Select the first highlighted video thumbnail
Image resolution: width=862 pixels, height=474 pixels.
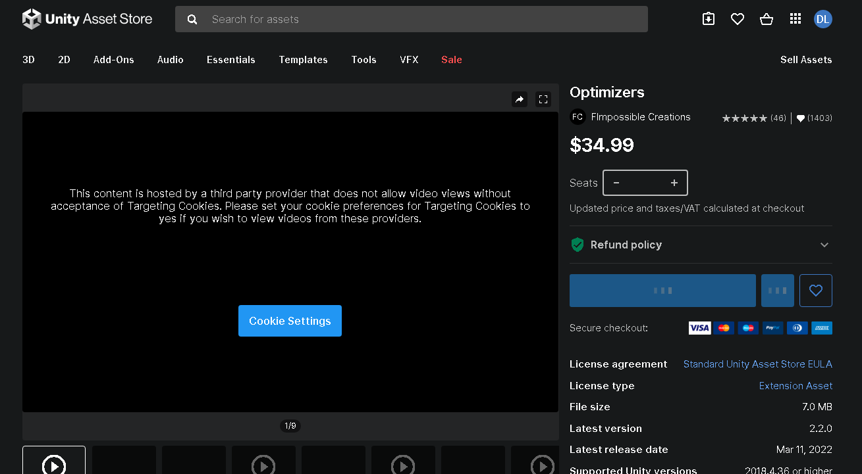tap(54, 460)
